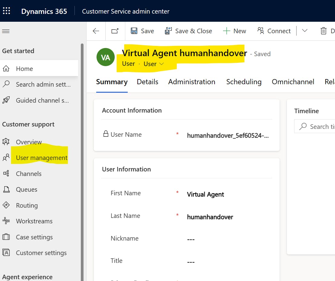Viewport: 335px width, 281px height.
Task: Go back using the left arrow
Action: (96, 31)
